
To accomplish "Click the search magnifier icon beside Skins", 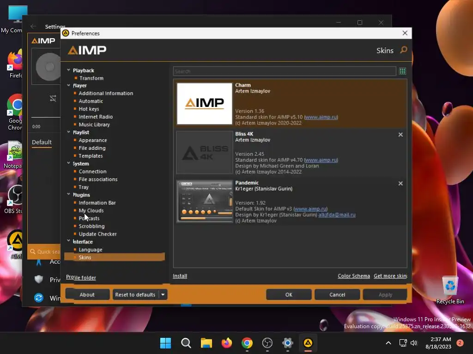I will 403,50.
